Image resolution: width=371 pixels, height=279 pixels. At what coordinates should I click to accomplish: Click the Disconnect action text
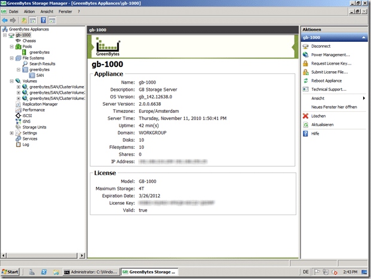point(321,47)
